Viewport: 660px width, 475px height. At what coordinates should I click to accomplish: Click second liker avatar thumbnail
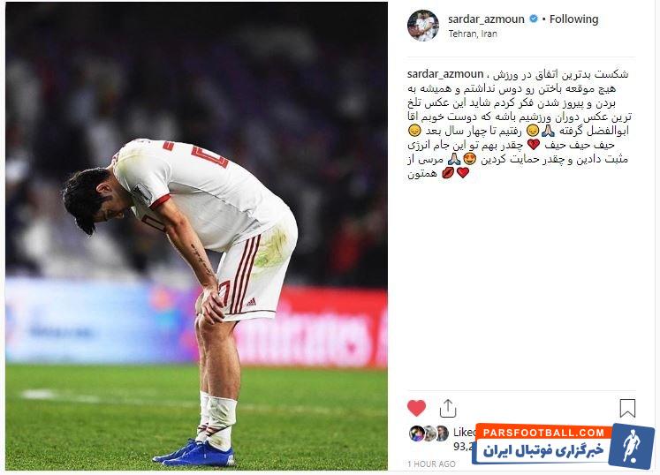point(429,434)
